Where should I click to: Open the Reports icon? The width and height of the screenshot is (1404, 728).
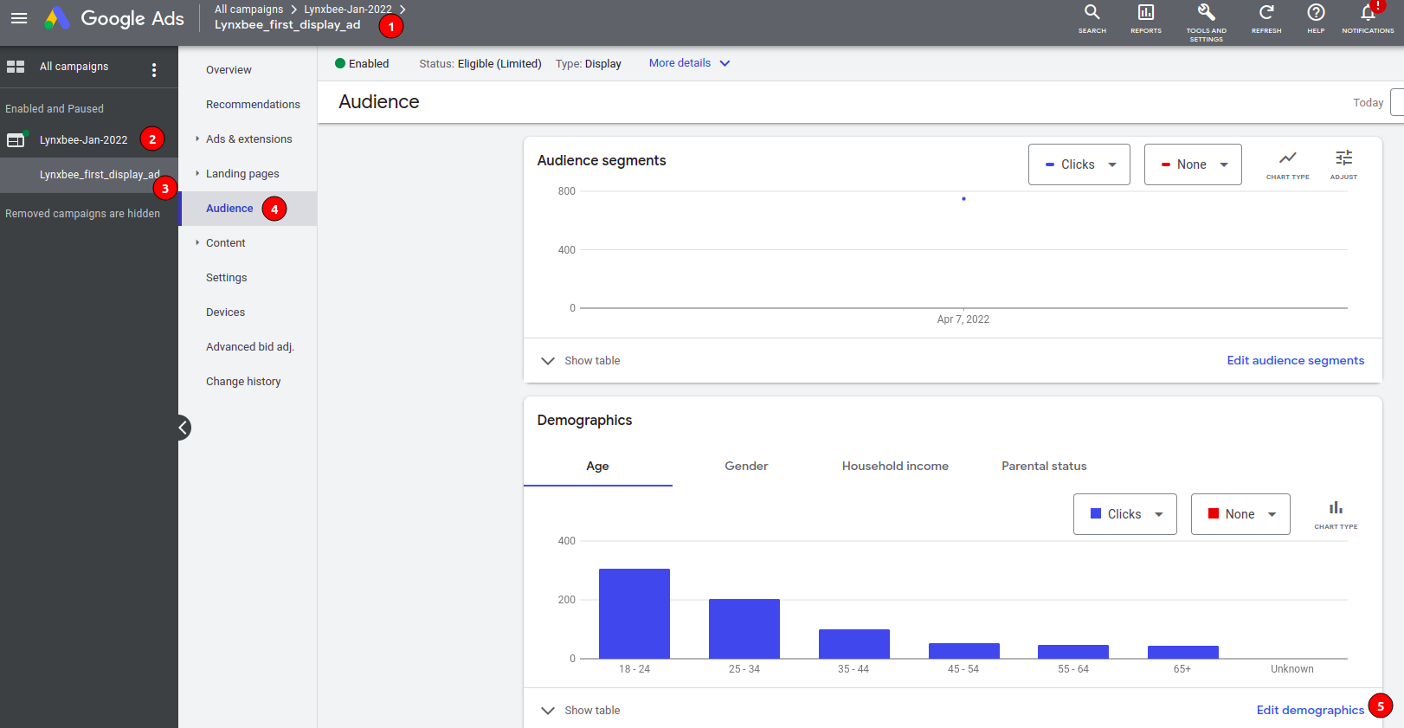tap(1145, 13)
